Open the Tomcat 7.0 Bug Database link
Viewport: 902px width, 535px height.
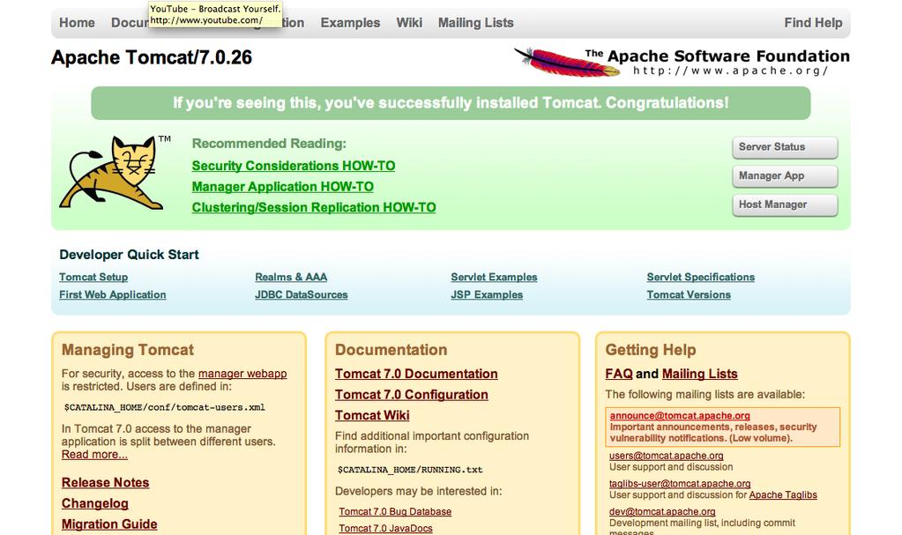[x=395, y=511]
